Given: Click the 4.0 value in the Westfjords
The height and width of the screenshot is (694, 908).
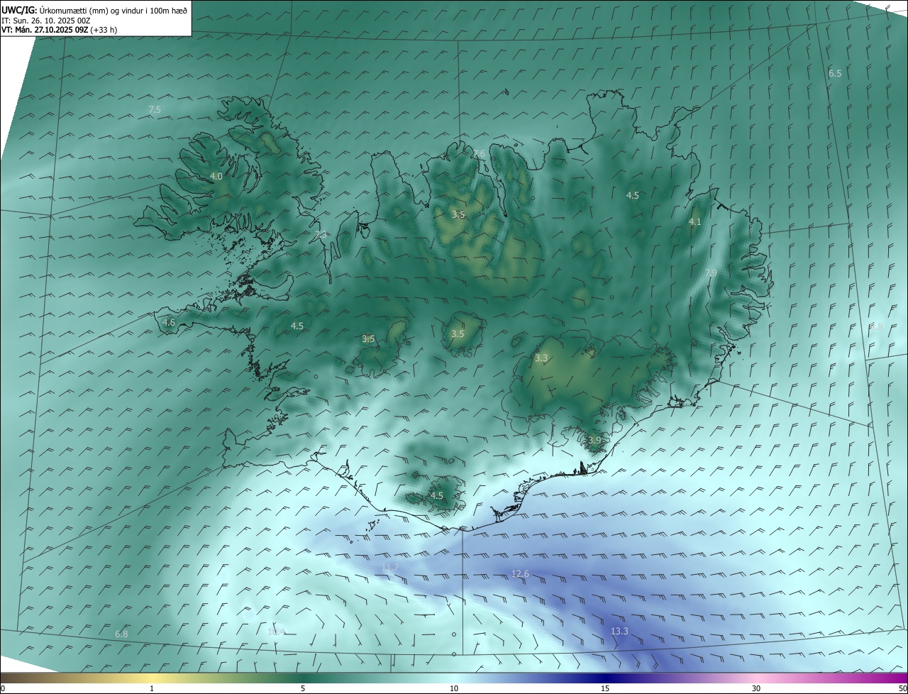Looking at the screenshot, I should 216,176.
